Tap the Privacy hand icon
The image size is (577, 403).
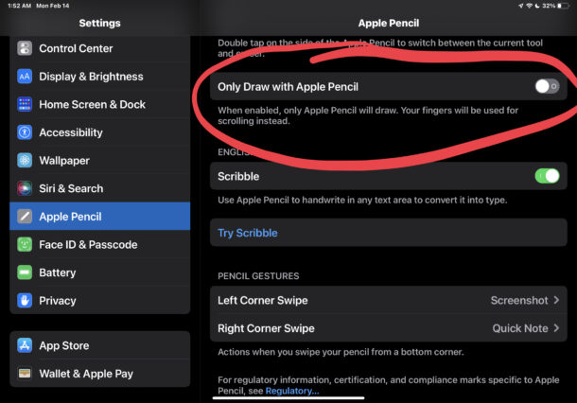pos(25,300)
